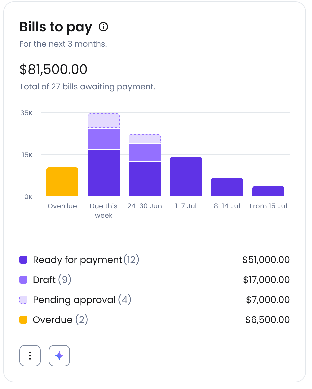The width and height of the screenshot is (312, 389).
Task: Click the 1-7 Jul axis label
Action: (186, 206)
